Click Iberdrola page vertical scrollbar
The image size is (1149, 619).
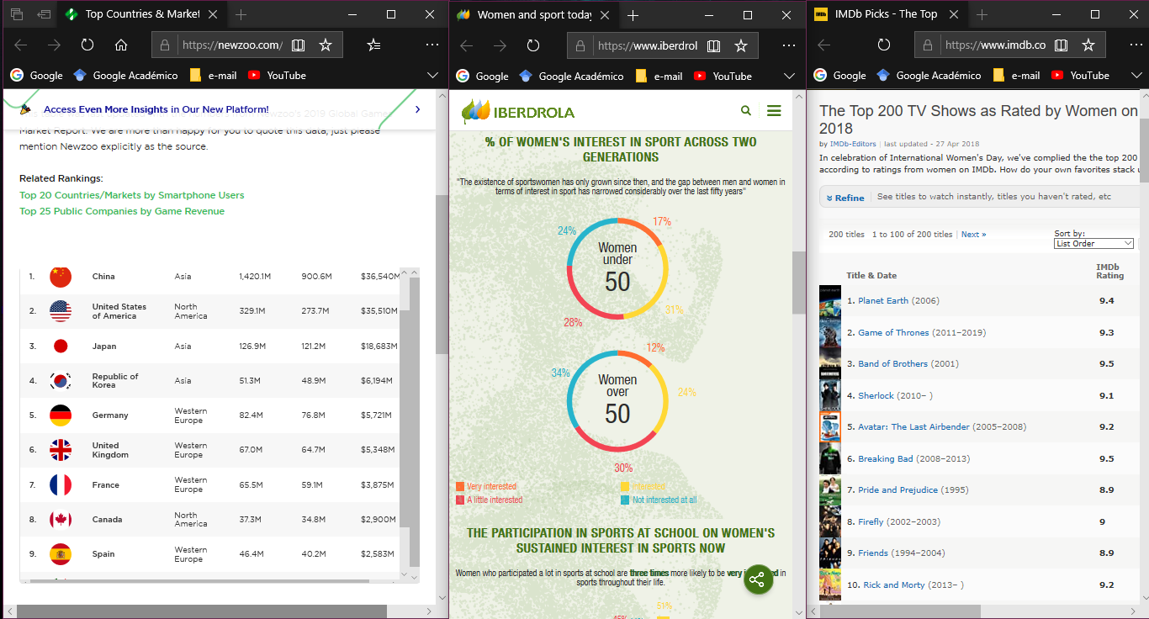[x=799, y=282]
